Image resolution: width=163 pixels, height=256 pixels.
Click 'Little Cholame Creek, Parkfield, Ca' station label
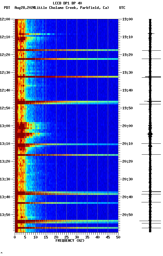[71, 8]
